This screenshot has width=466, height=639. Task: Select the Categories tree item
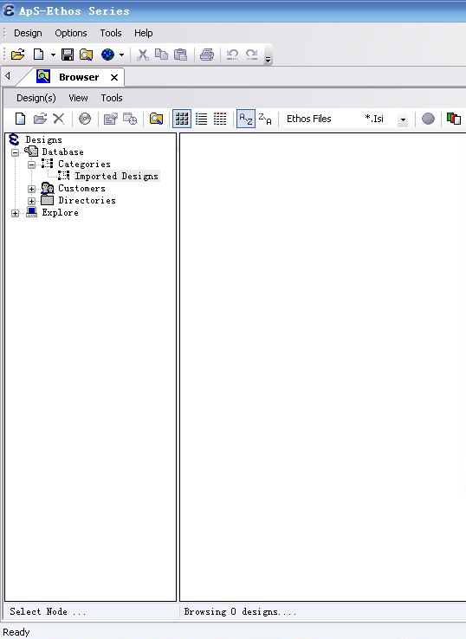(x=84, y=165)
